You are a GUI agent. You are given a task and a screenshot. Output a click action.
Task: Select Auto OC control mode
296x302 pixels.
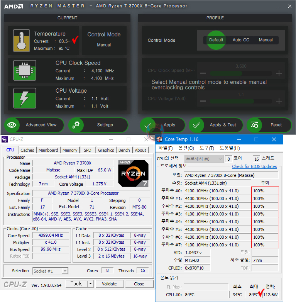tap(241, 40)
